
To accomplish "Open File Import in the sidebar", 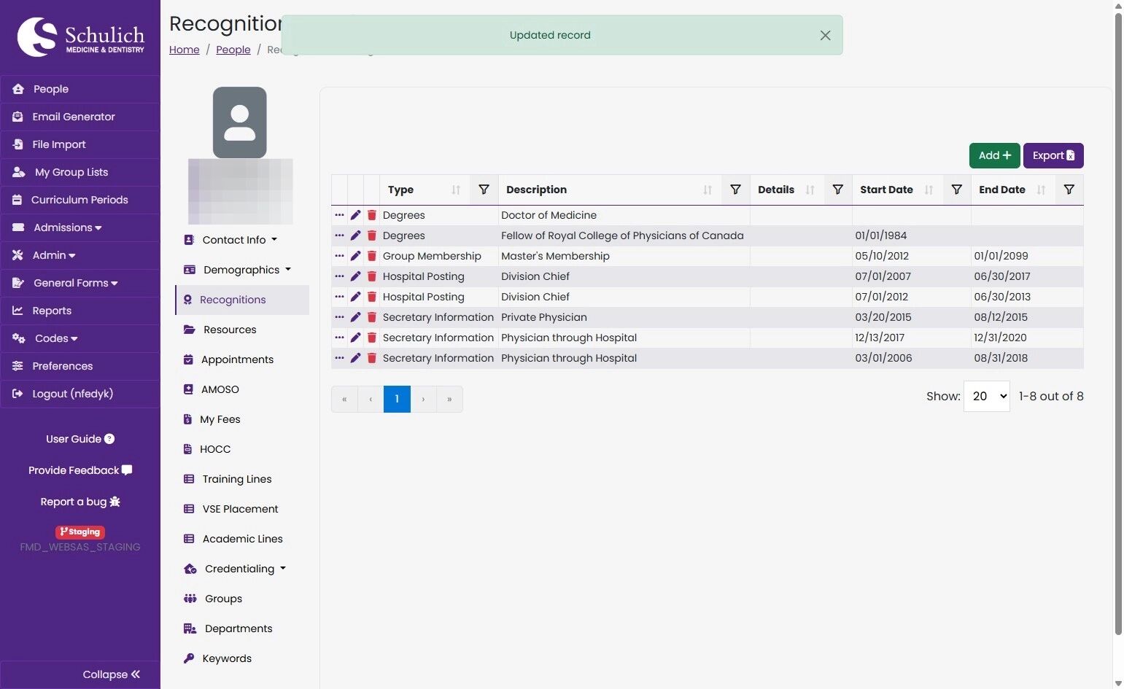I will tap(80, 144).
